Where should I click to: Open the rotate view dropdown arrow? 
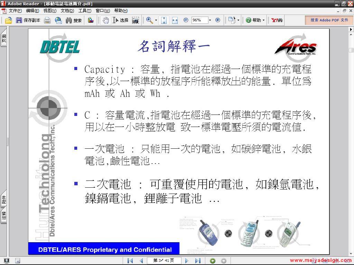(239, 20)
